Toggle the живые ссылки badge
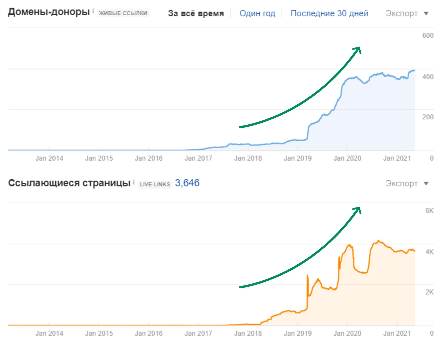Viewport: 442px width, 343px height. (123, 13)
